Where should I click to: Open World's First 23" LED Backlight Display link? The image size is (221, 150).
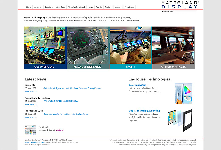[61, 101]
